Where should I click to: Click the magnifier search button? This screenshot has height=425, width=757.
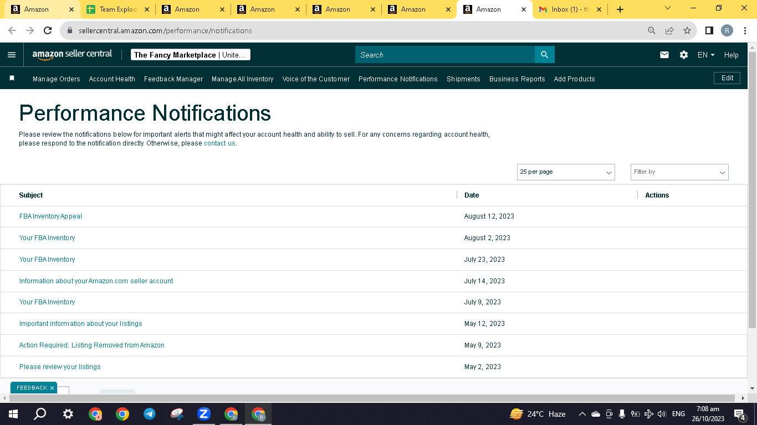pos(544,55)
